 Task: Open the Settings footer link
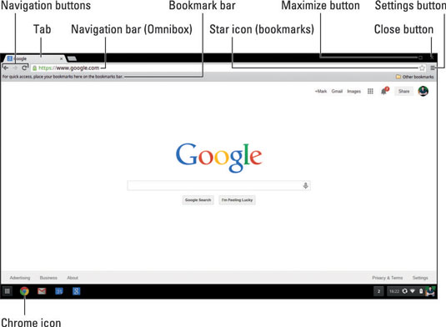click(x=420, y=278)
